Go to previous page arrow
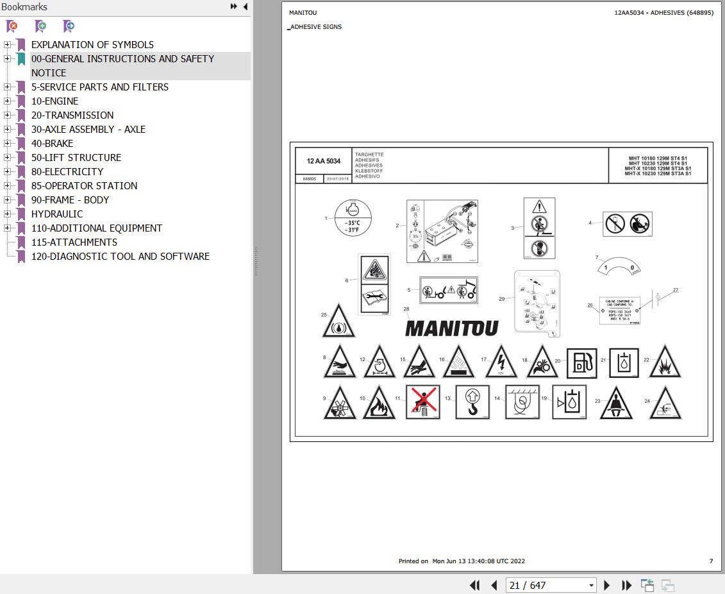The image size is (725, 594). [494, 585]
